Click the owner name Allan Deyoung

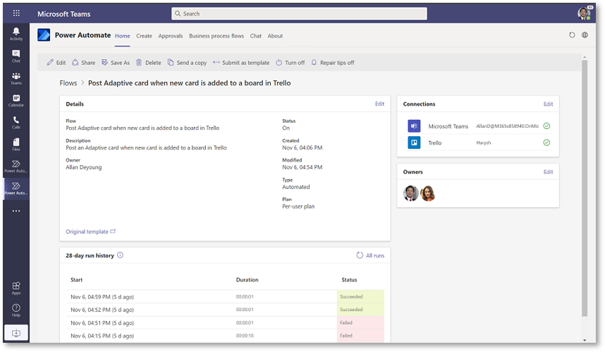[x=84, y=167]
